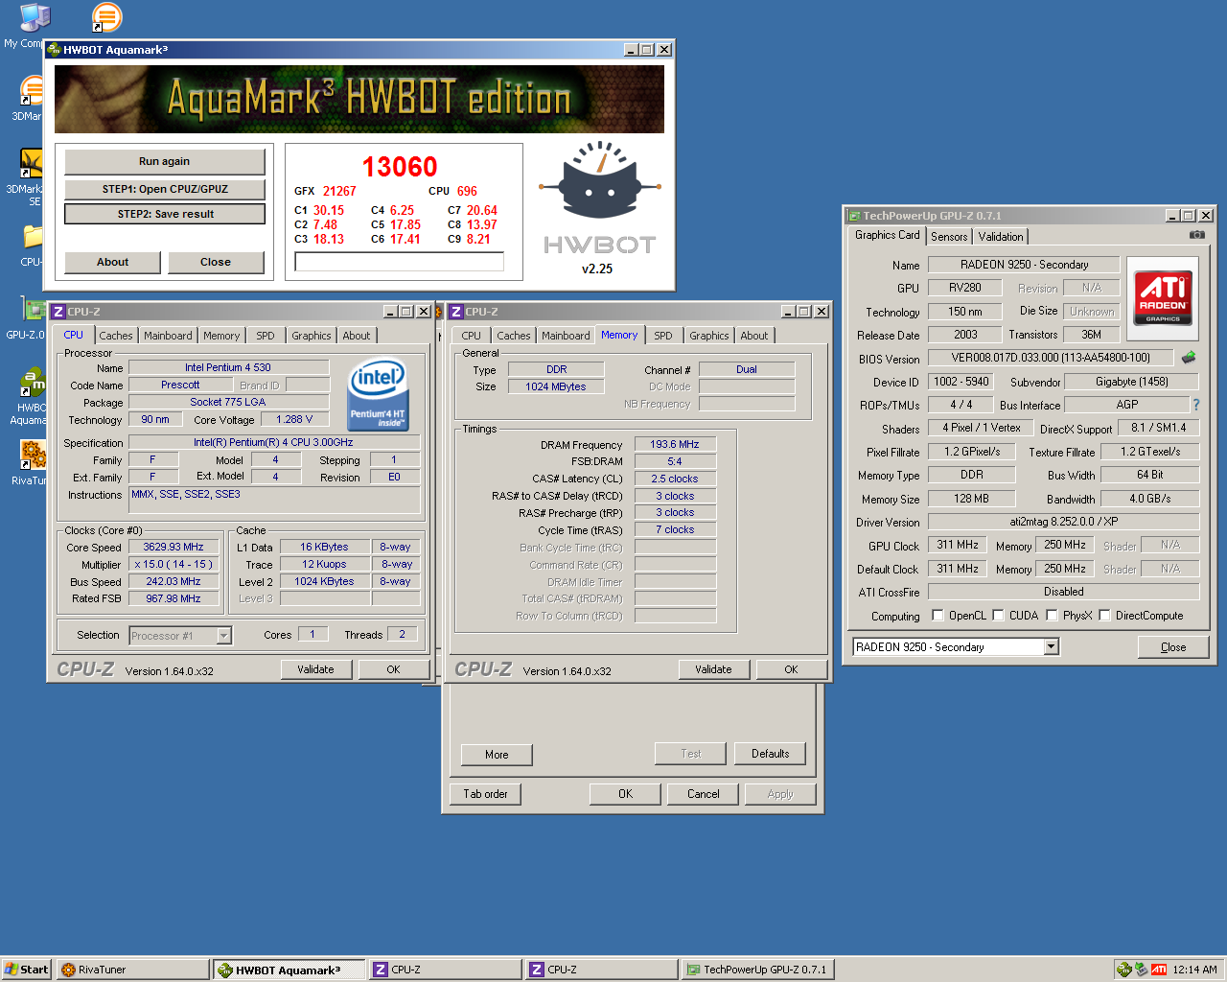This screenshot has width=1227, height=982.
Task: Click STEP2: Save result button
Action: click(x=165, y=214)
